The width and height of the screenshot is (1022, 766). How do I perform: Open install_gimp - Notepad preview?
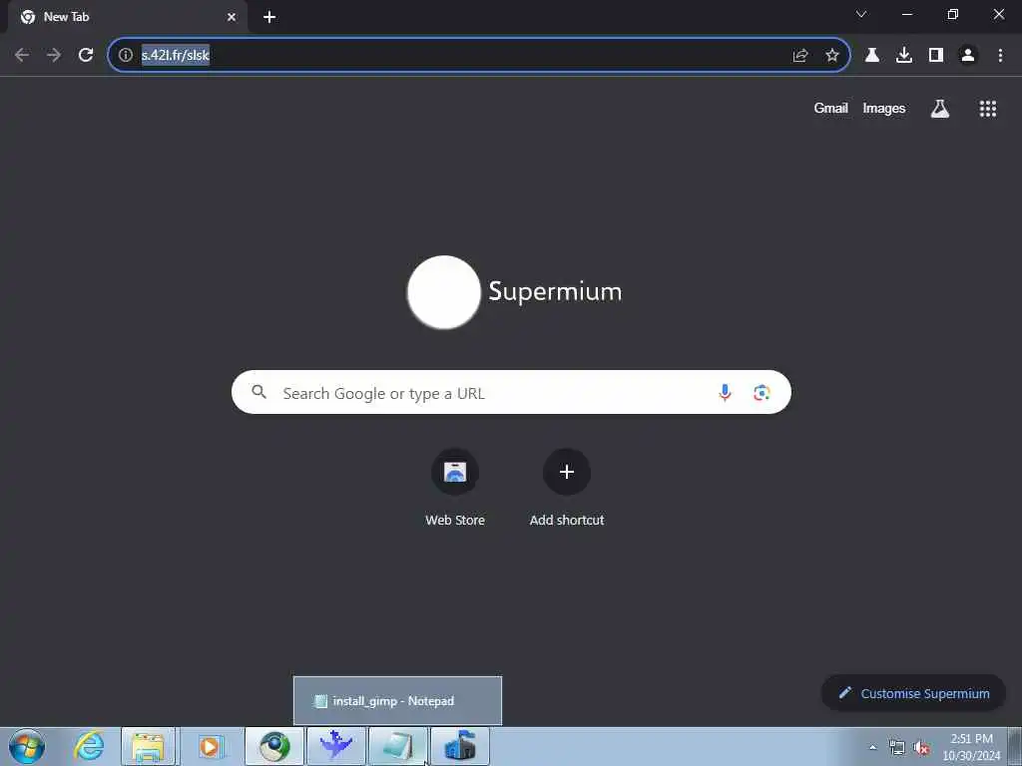coord(397,701)
